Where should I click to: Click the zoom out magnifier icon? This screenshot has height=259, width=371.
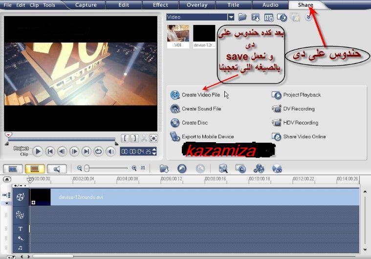[80, 168]
